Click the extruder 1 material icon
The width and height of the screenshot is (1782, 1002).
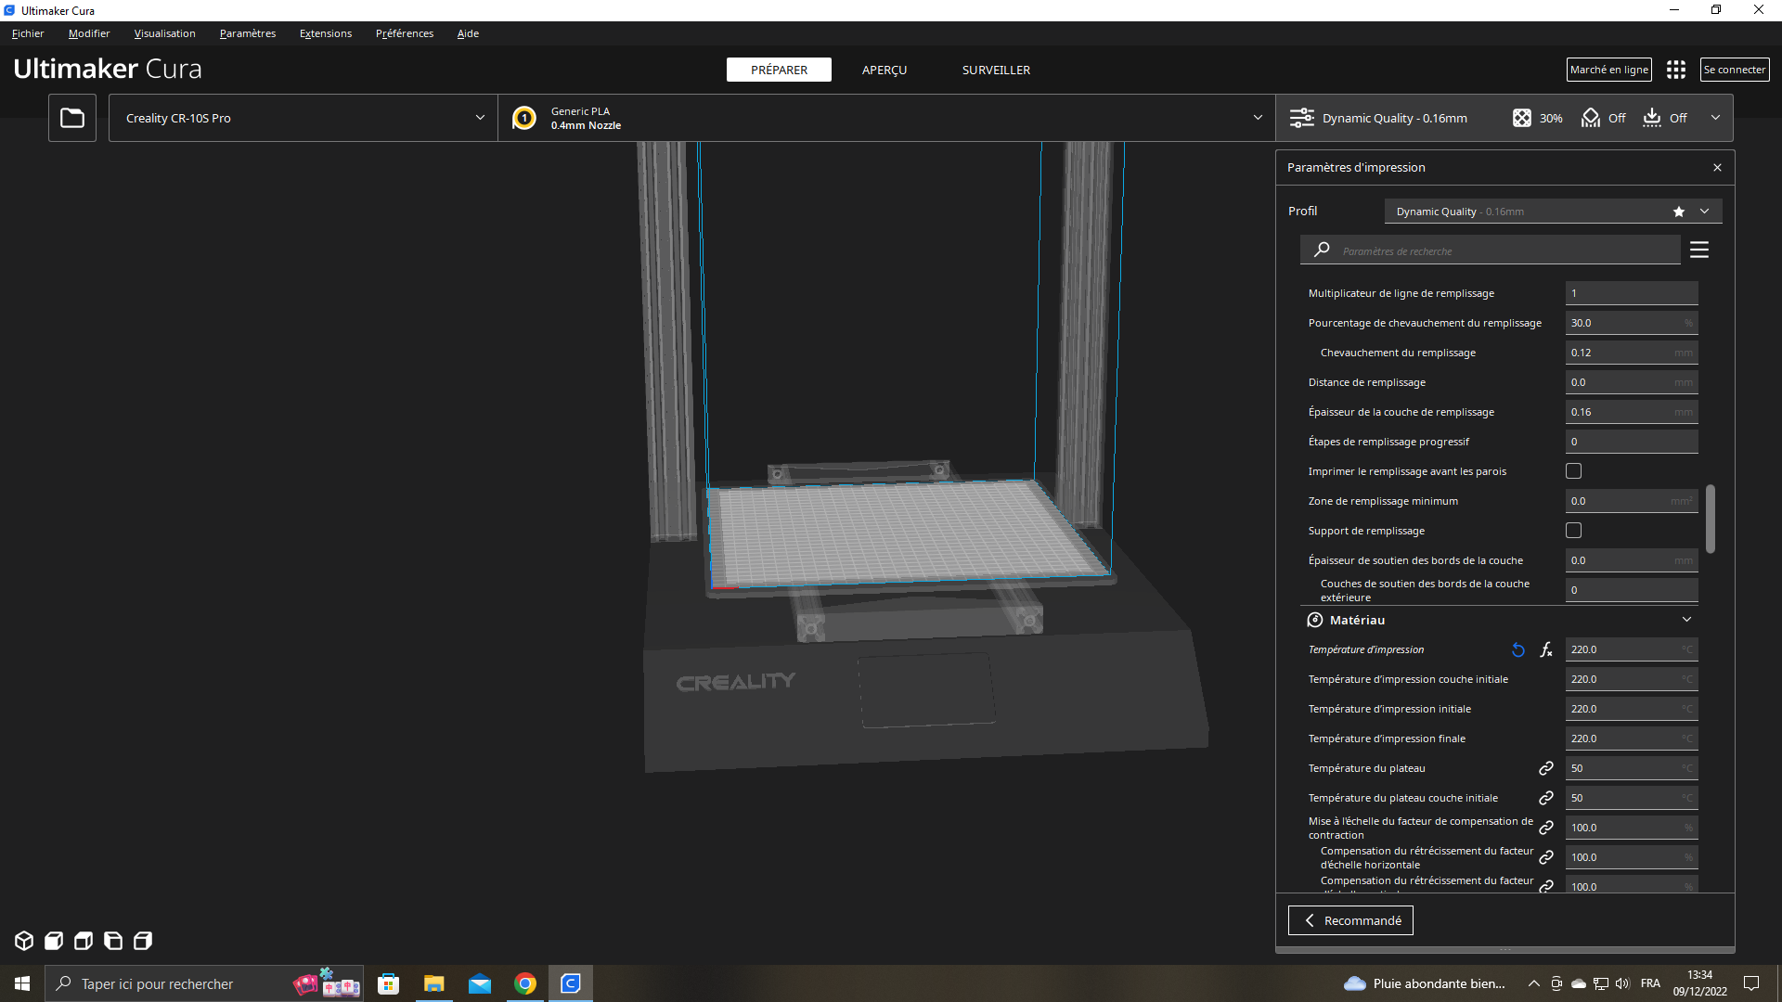[x=524, y=118]
